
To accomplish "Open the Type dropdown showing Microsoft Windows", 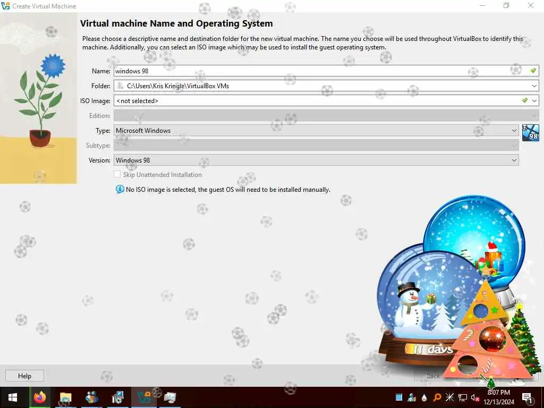I will [316, 131].
